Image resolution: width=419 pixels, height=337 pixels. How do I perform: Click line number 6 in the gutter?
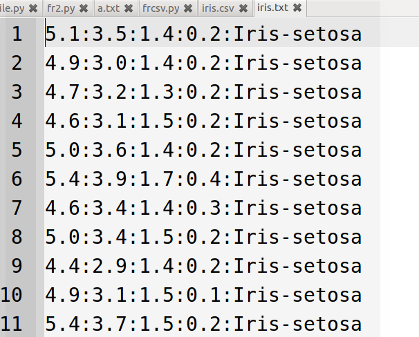click(17, 179)
